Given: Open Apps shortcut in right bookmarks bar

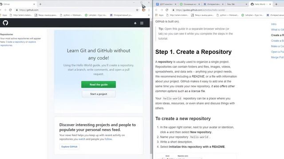Looking at the screenshot, I should point(160,15).
